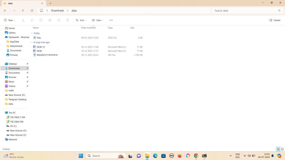Viewport: 285px width, 160px height.
Task: Sort by Date modified column header
Action: pyautogui.click(x=88, y=28)
